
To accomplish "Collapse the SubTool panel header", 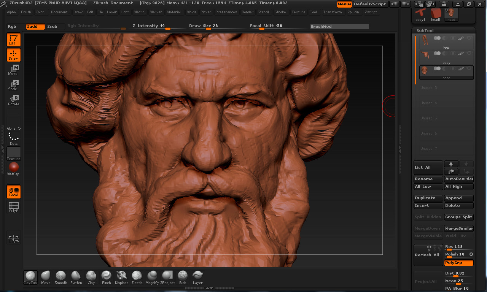I will coord(425,30).
